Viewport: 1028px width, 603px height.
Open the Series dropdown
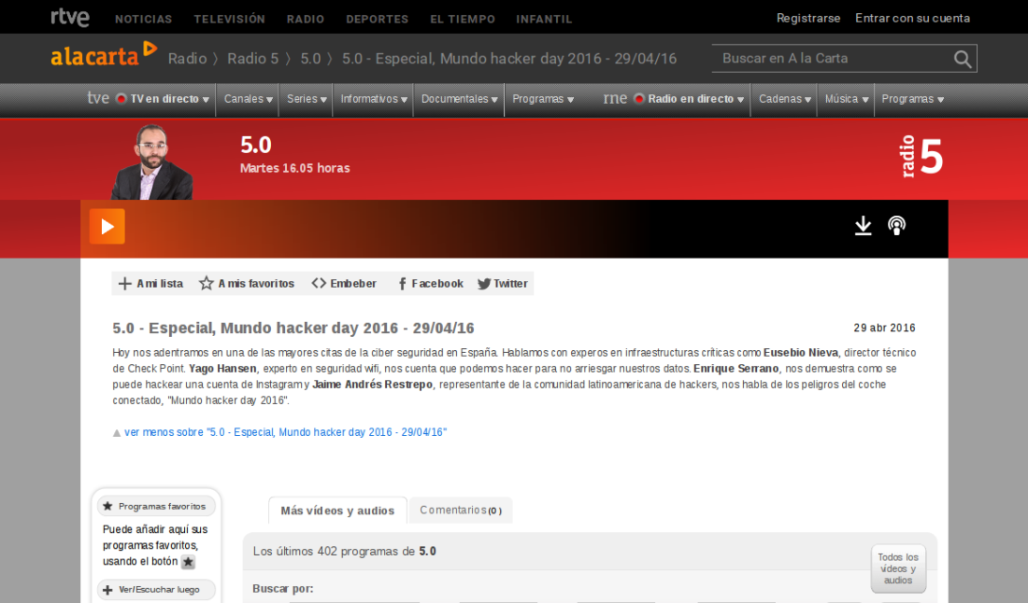307,99
